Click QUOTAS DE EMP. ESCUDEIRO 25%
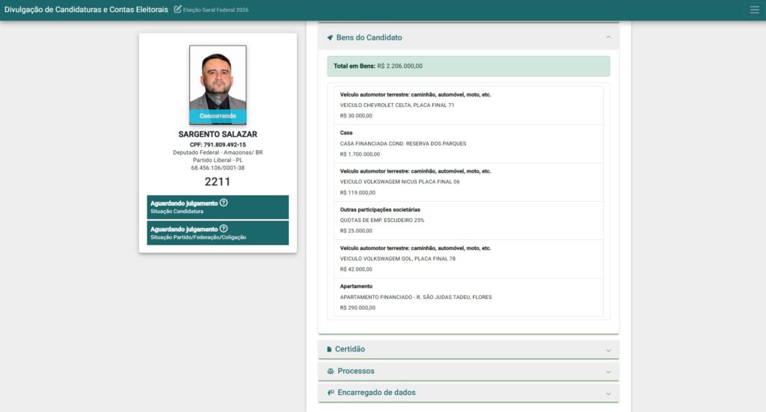Image resolution: width=766 pixels, height=412 pixels. pos(382,220)
